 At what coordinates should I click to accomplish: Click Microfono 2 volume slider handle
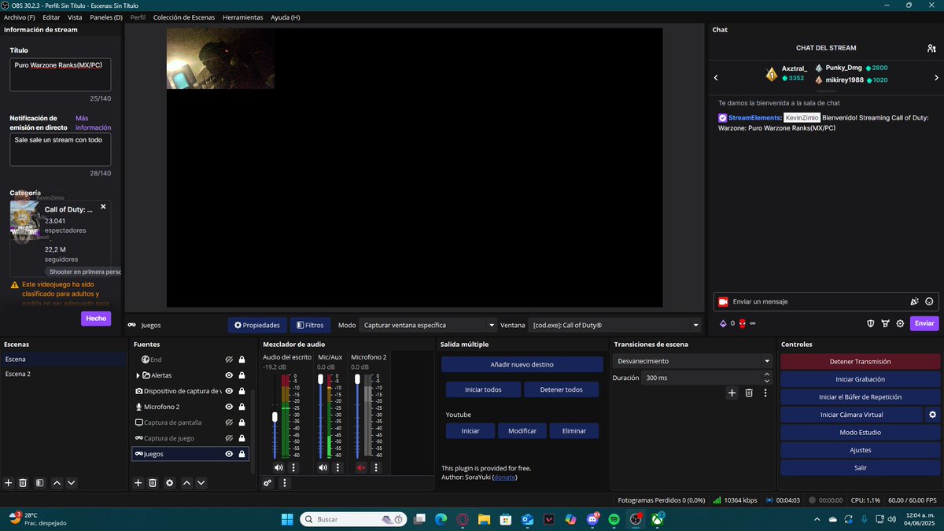pyautogui.click(x=358, y=379)
